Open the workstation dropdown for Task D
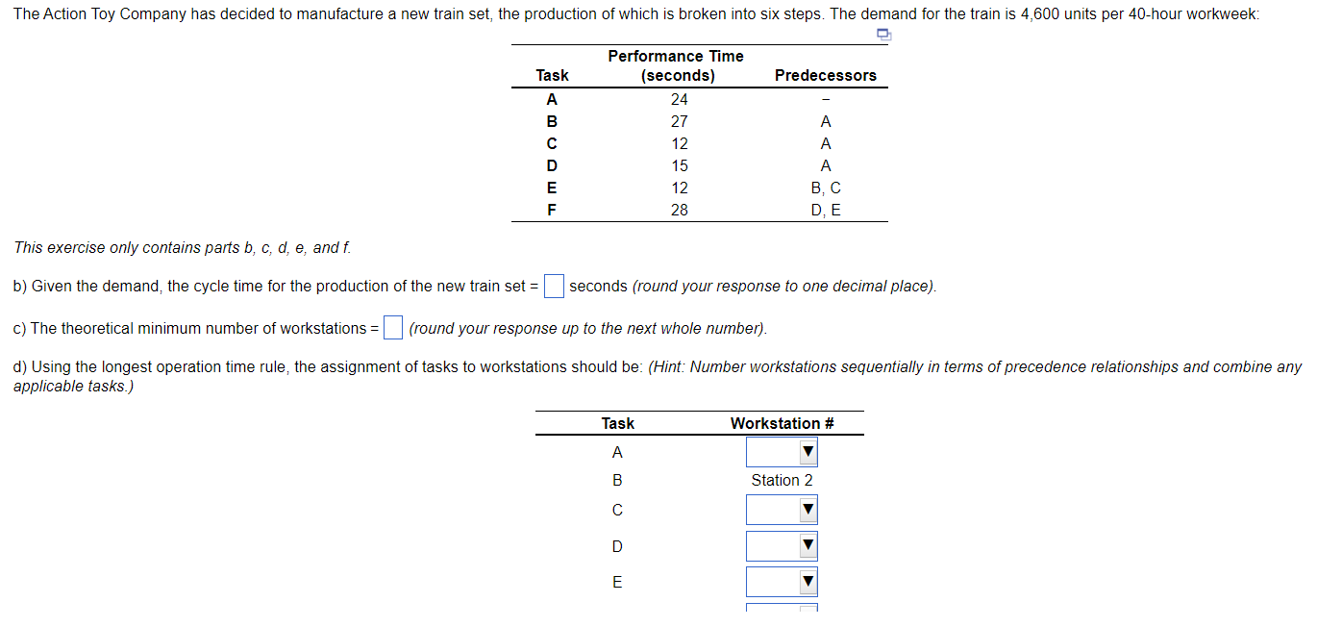The width and height of the screenshot is (1317, 627). click(x=781, y=545)
